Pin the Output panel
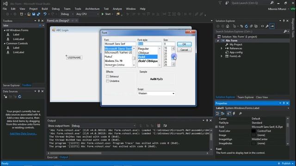296x166 pixels. pos(207,120)
